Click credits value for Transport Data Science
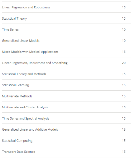The height and width of the screenshot is (158, 131). [x=124, y=151]
